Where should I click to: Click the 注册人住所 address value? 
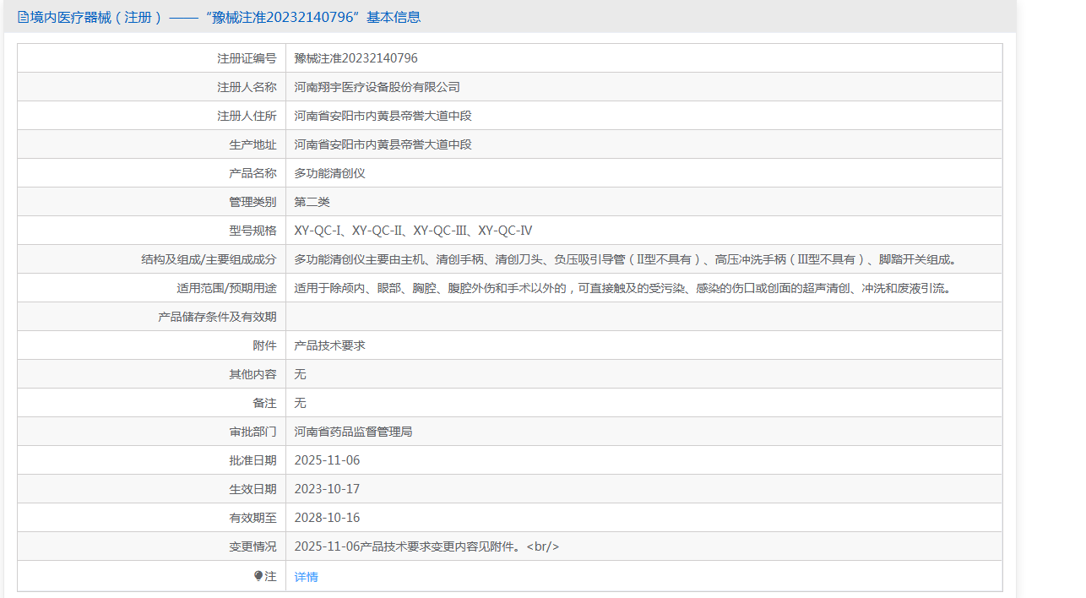point(383,116)
